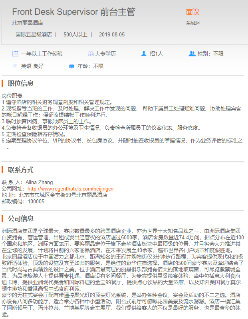Jump to the 职位信息 section heading
The image size is (248, 319).
(x=21, y=83)
